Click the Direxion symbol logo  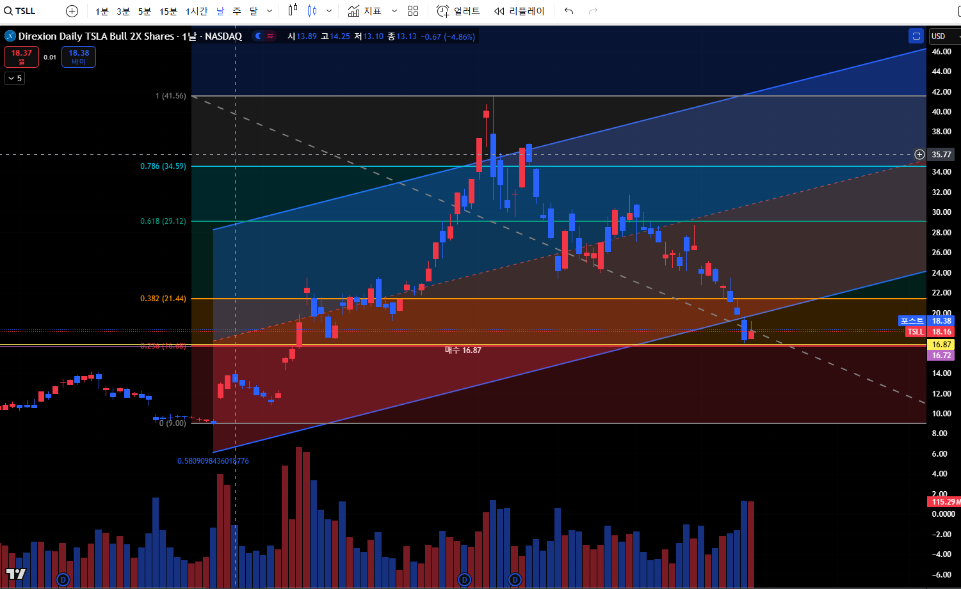(x=10, y=36)
